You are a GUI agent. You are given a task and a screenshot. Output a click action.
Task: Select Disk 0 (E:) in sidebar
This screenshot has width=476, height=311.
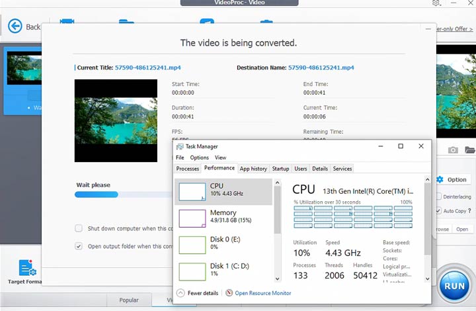click(223, 245)
